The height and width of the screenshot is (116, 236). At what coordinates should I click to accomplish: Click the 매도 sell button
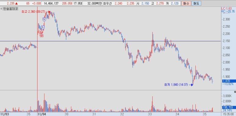[196, 3]
